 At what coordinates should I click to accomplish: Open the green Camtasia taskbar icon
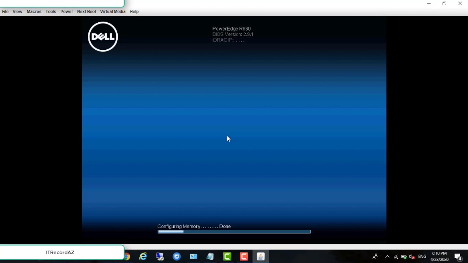pyautogui.click(x=227, y=257)
